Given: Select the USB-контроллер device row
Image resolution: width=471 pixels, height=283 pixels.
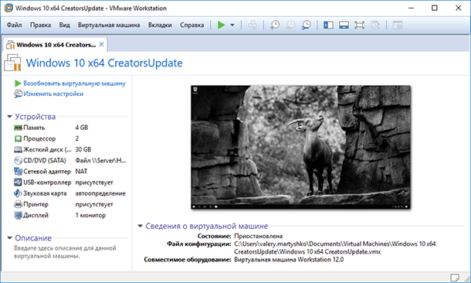Looking at the screenshot, I should tap(69, 182).
